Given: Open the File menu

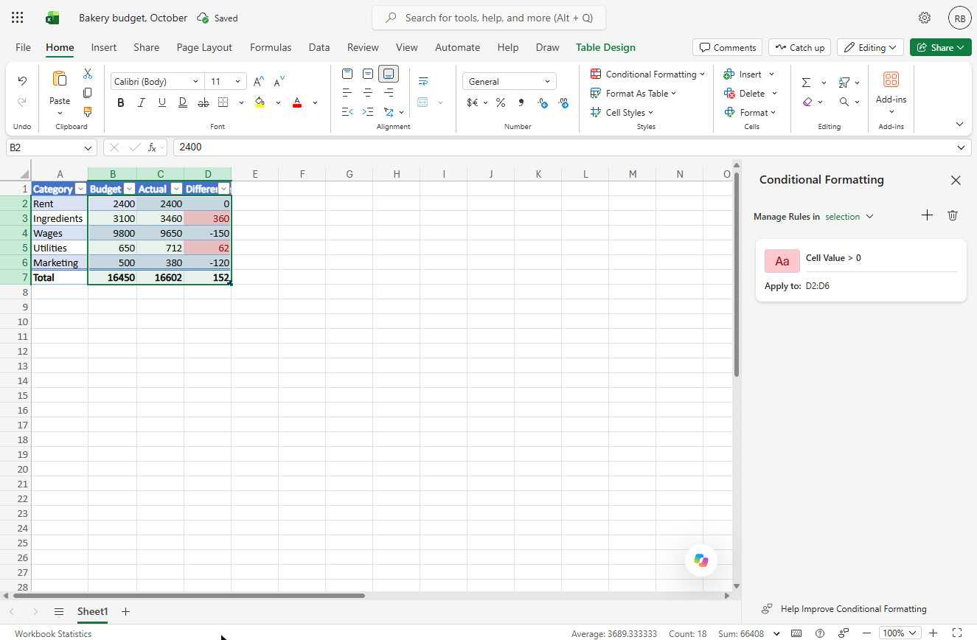Looking at the screenshot, I should pyautogui.click(x=23, y=47).
